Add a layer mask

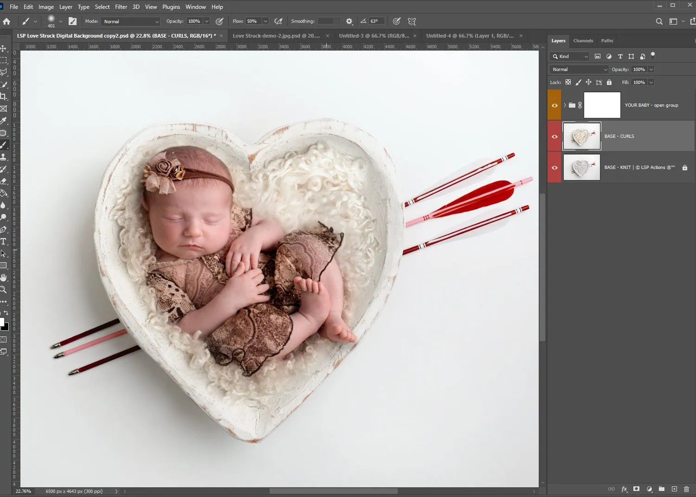click(x=637, y=489)
